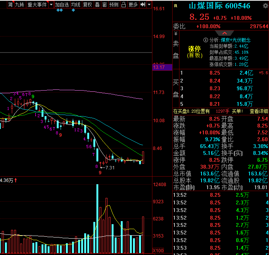The height and width of the screenshot is (255, 269).
Task: Open the dropdown arrow next to 重大事件
Action: [50, 5]
